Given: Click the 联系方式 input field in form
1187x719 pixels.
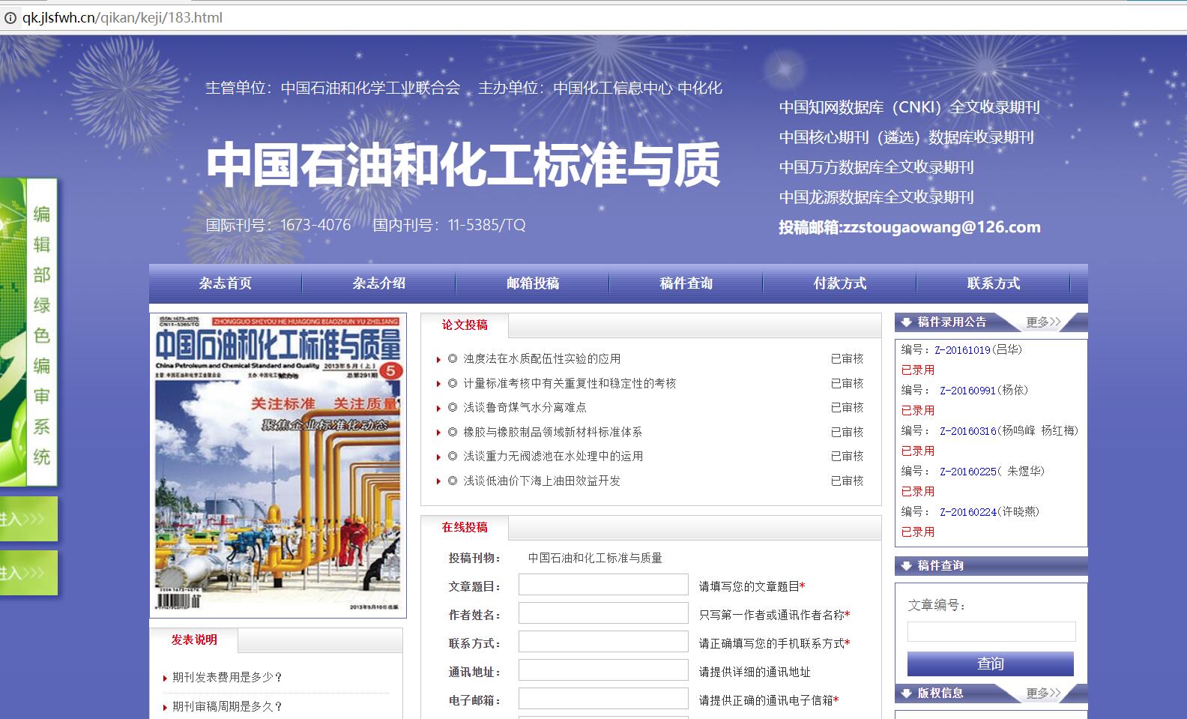Looking at the screenshot, I should pyautogui.click(x=603, y=642).
